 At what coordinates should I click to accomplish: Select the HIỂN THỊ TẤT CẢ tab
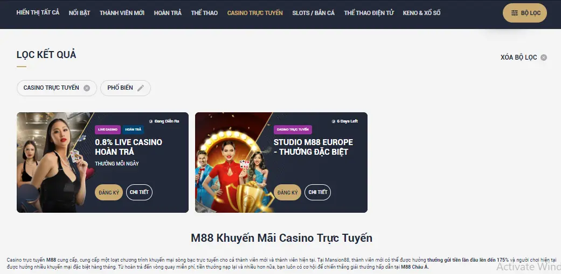(38, 12)
